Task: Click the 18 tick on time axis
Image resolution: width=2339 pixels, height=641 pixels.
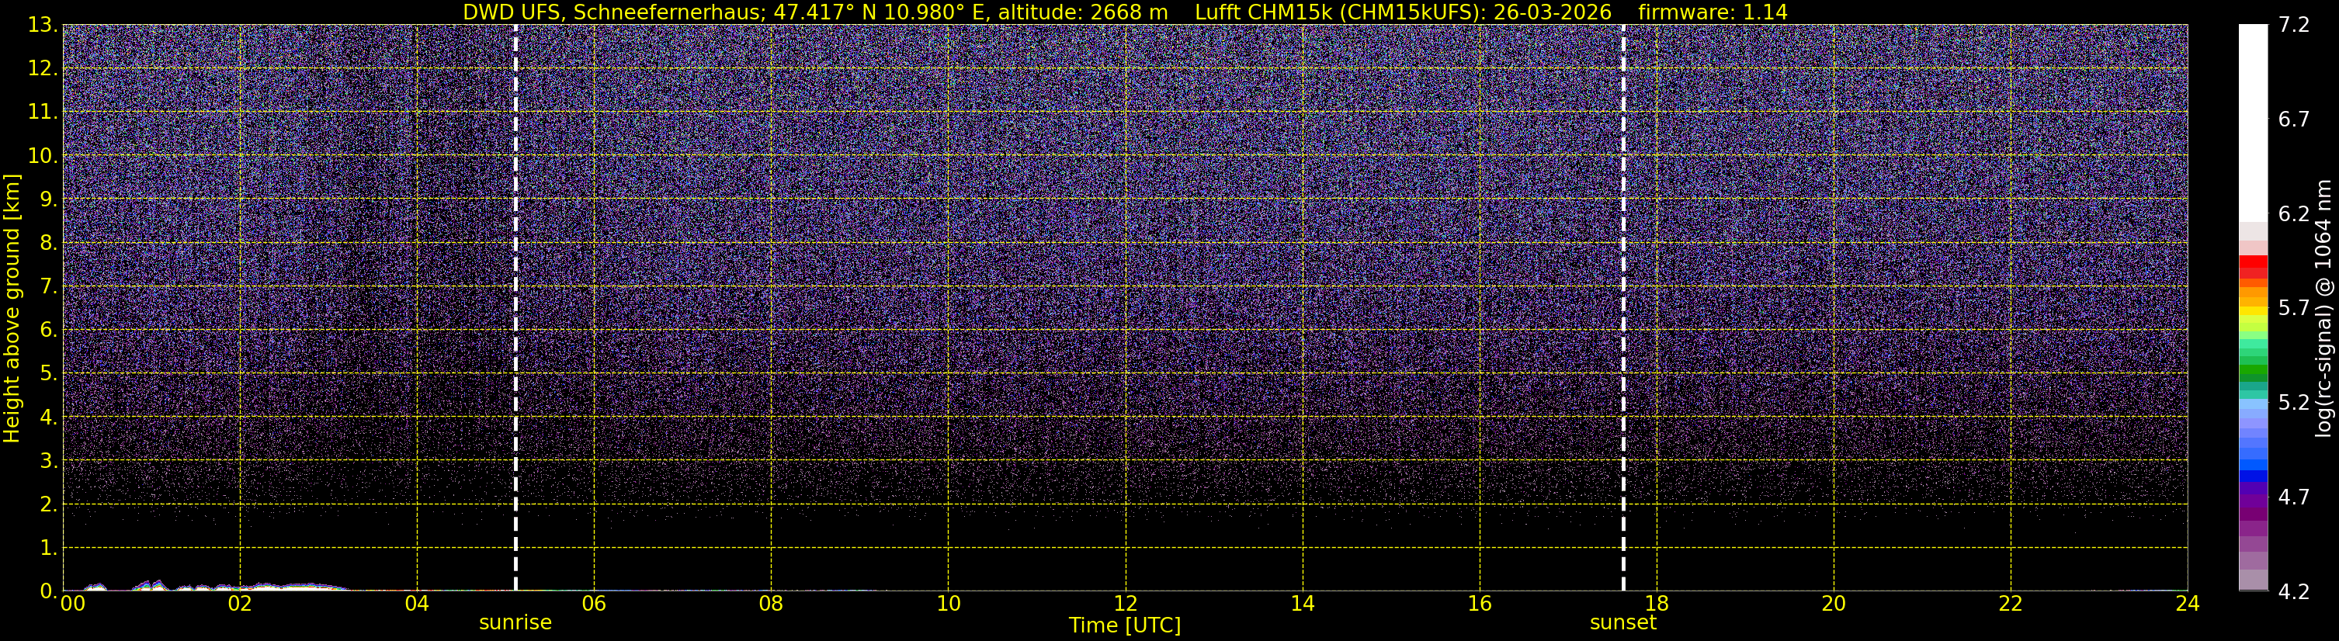Action: [1656, 605]
